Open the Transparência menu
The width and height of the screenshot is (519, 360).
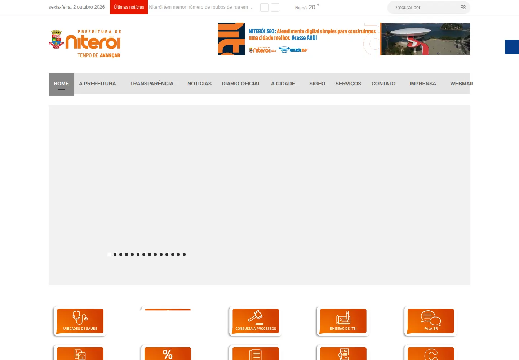tap(152, 84)
